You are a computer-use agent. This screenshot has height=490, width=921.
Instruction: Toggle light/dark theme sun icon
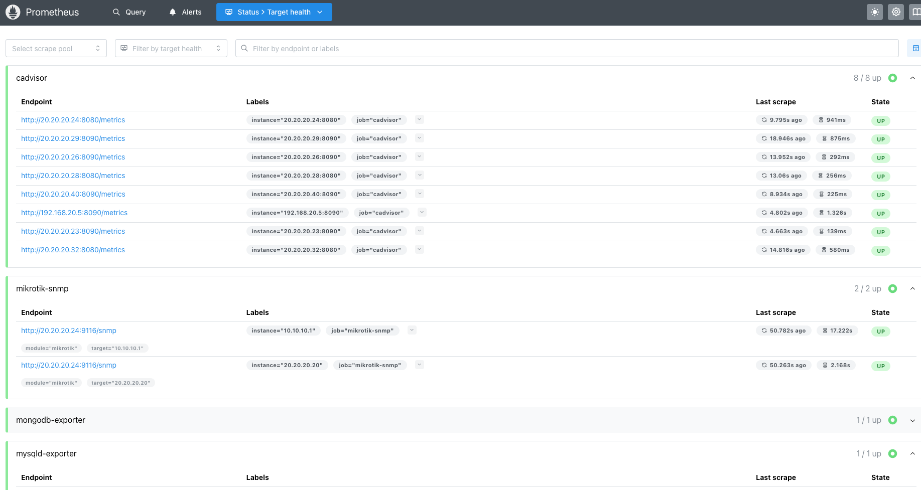coord(875,12)
